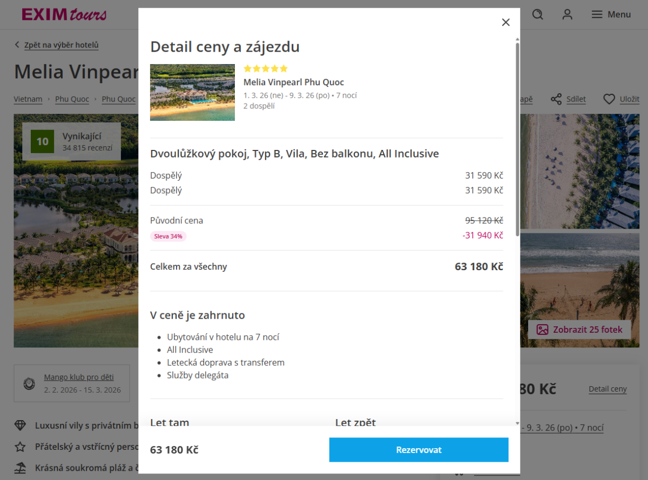
Task: Click the hotel thumbnail image in dialog
Action: pos(192,92)
